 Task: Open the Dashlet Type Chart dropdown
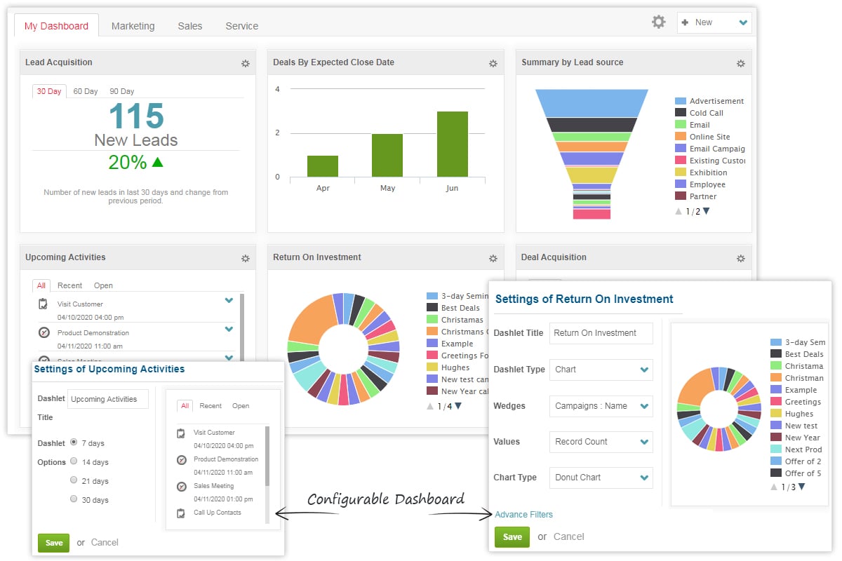click(601, 370)
